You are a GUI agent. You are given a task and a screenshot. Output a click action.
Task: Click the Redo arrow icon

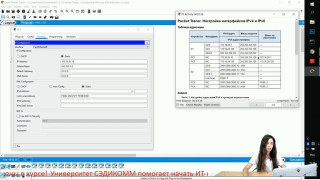pyautogui.click(x=55, y=11)
